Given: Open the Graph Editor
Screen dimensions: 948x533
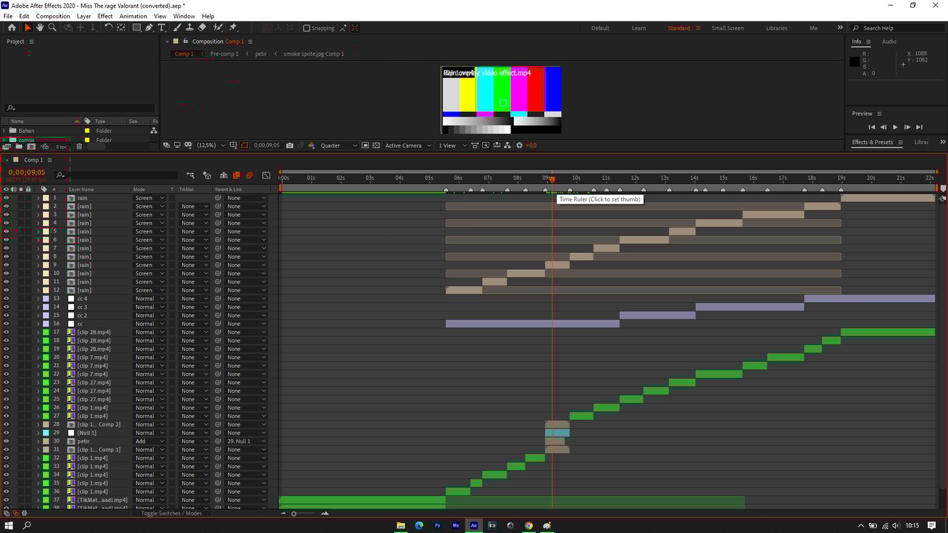Looking at the screenshot, I should pos(266,175).
